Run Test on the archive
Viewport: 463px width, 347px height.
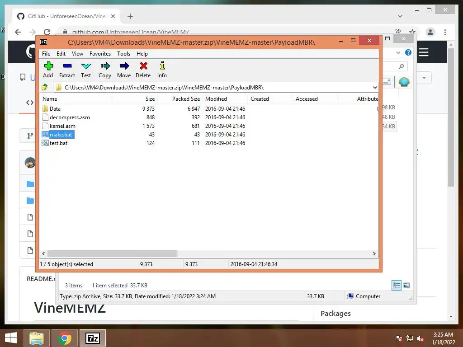tap(86, 70)
